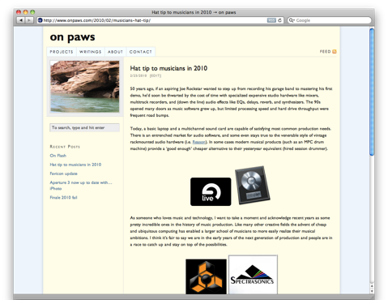The width and height of the screenshot is (388, 300).
Task: Open the About navigation tab
Action: click(x=115, y=52)
